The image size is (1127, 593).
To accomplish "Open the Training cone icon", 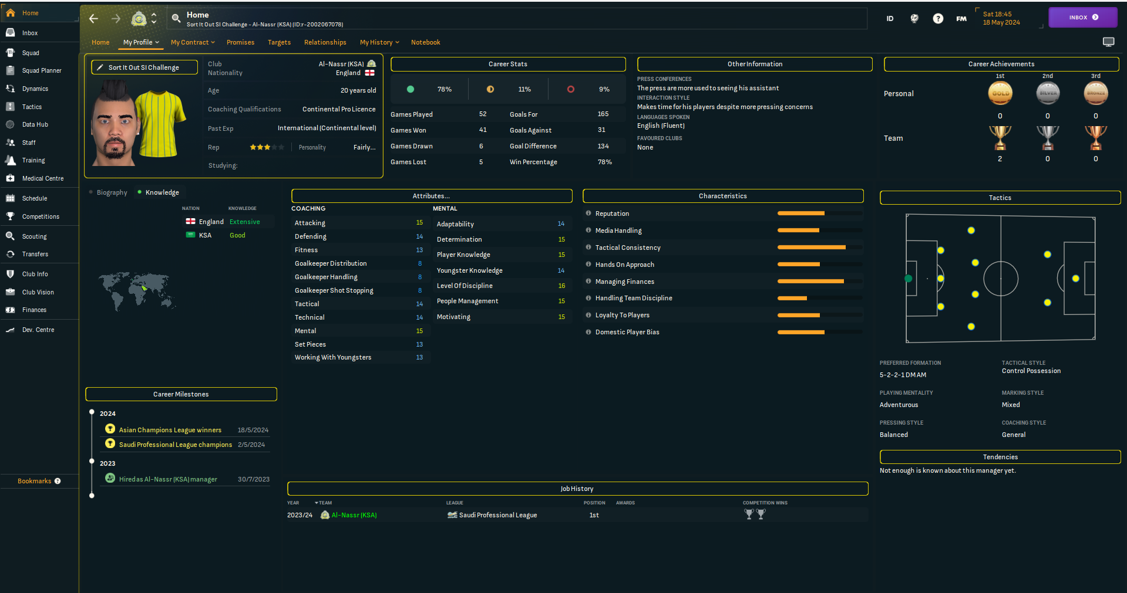I will tap(11, 160).
